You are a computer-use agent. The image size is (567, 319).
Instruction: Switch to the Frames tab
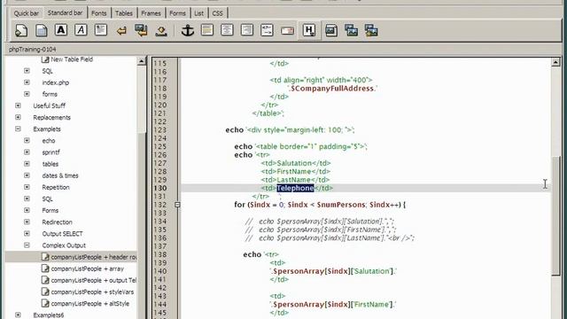[x=151, y=13]
